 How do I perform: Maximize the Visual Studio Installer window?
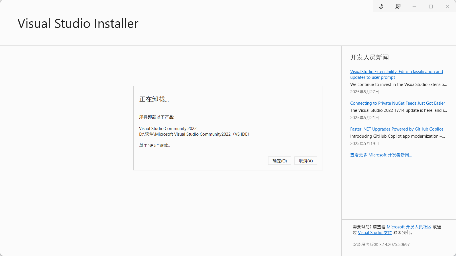point(431,6)
